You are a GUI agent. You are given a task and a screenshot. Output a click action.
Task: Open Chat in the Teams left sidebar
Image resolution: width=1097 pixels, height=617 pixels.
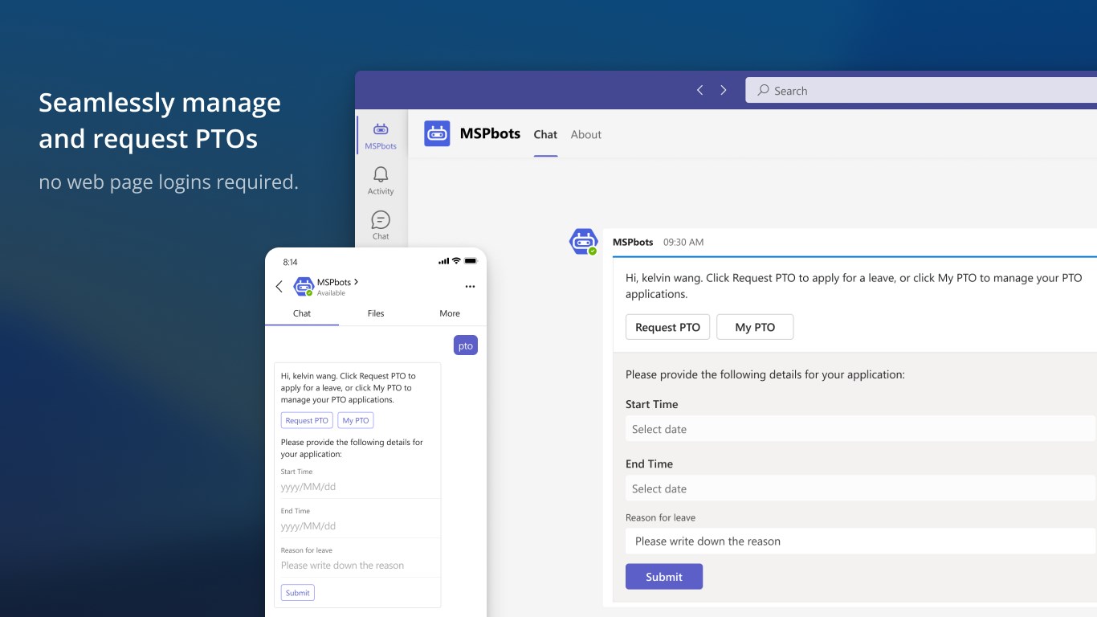381,226
